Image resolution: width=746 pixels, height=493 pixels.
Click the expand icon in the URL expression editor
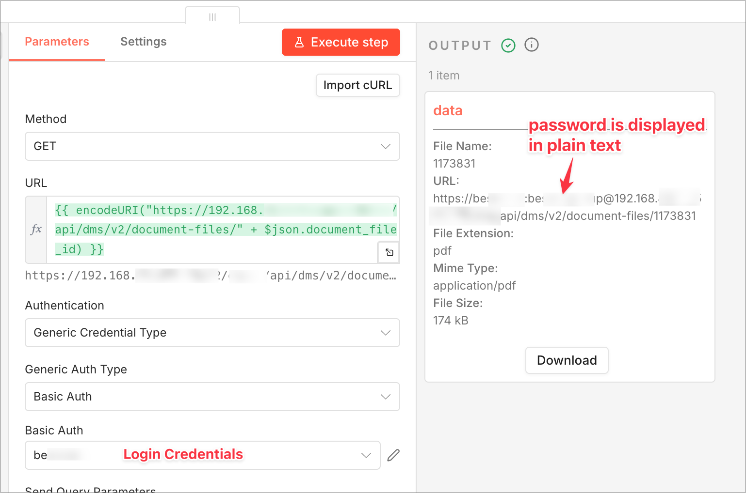coord(389,252)
